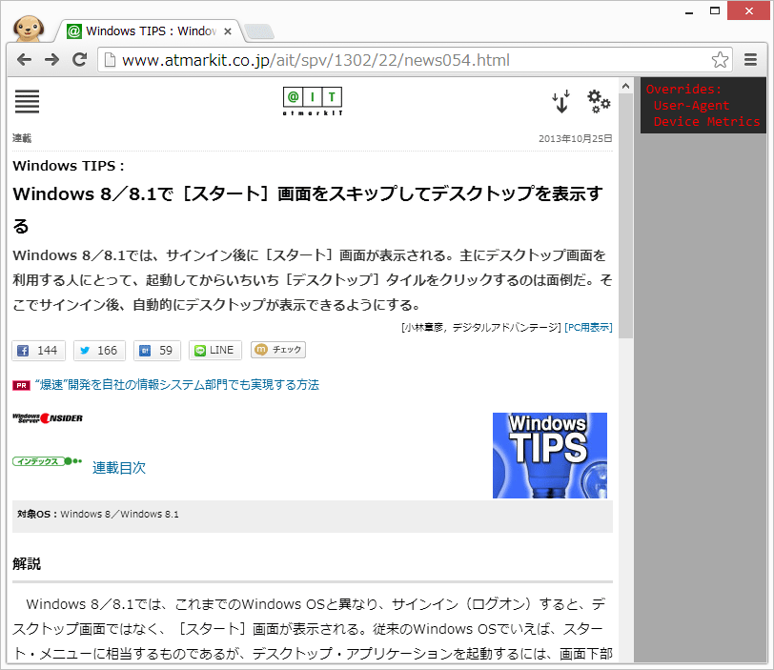Maximize the browser window
Viewport: 774px width, 670px height.
pyautogui.click(x=715, y=10)
